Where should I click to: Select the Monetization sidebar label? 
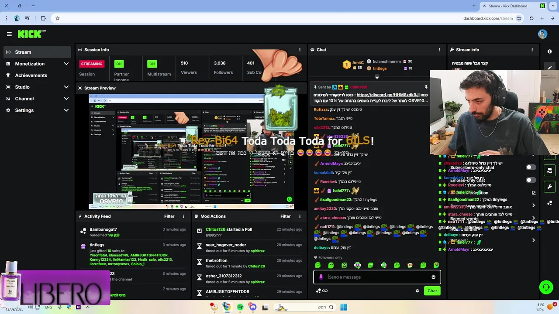coord(30,64)
